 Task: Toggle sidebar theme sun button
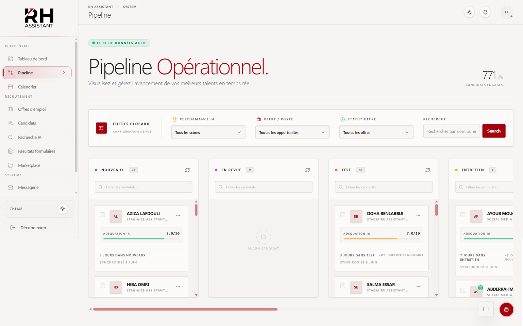click(x=62, y=209)
